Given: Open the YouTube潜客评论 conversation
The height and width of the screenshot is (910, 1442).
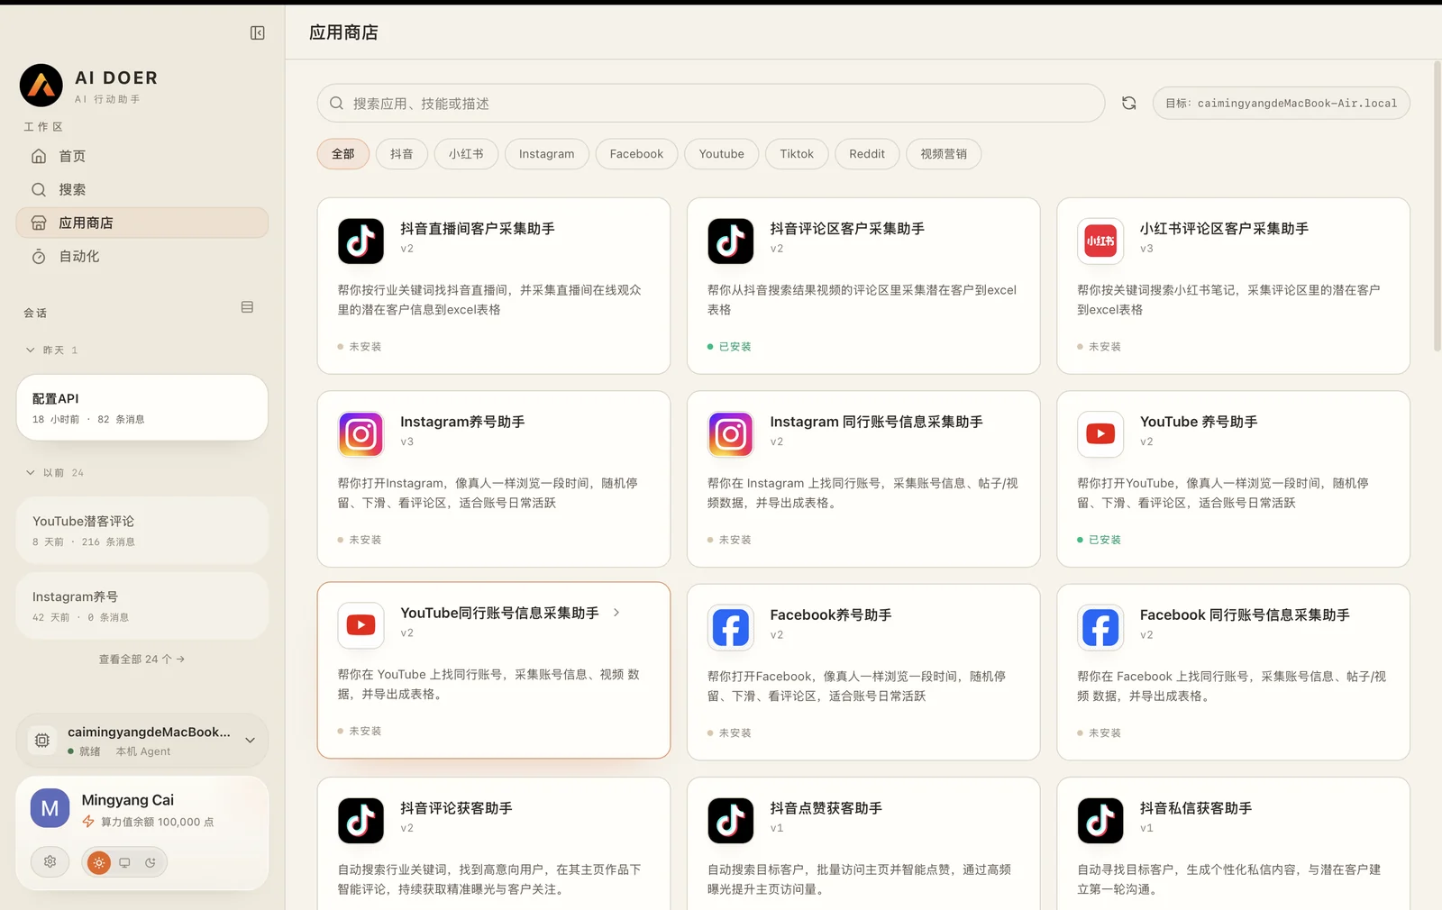Looking at the screenshot, I should click(142, 530).
